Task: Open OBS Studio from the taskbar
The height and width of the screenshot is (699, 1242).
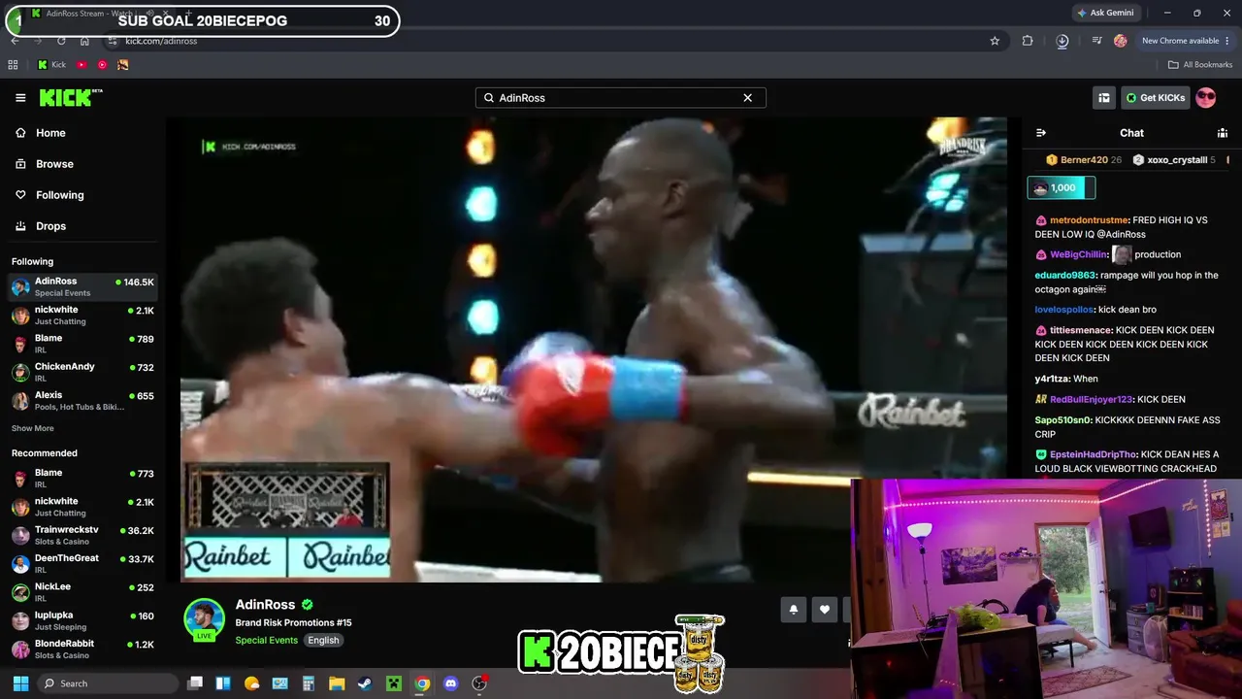Action: tap(478, 683)
